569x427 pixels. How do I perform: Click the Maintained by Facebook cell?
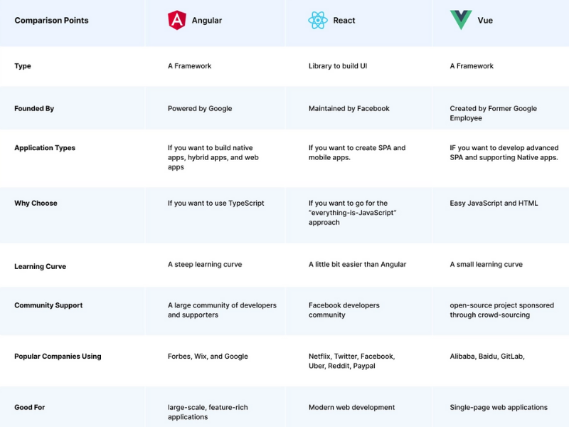[x=349, y=109]
